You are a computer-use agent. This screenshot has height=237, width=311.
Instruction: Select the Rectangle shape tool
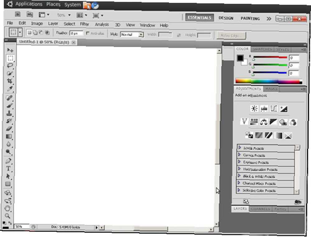click(8, 184)
